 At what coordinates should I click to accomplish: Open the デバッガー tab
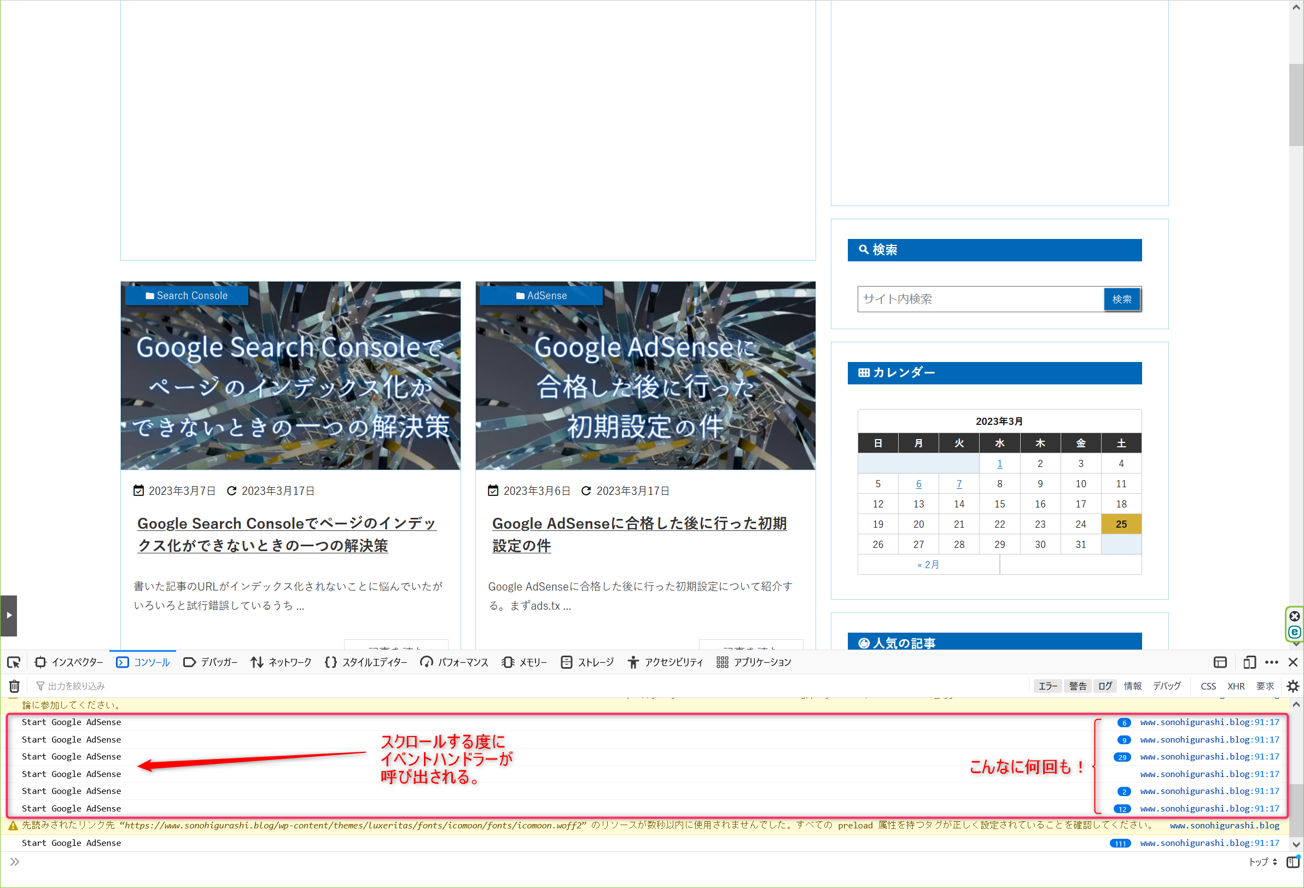(211, 663)
